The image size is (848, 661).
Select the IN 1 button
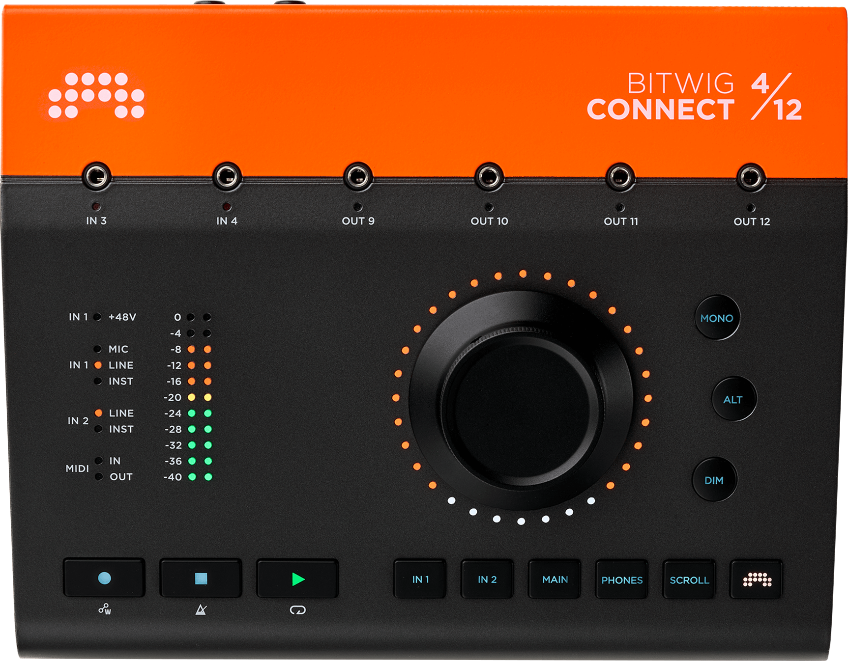click(420, 579)
